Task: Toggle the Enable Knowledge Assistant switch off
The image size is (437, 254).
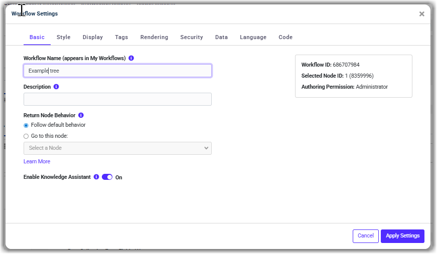Action: (107, 177)
